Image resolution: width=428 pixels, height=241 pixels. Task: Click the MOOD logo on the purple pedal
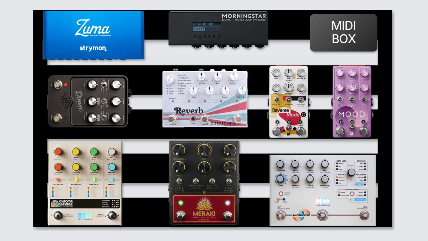(x=351, y=114)
